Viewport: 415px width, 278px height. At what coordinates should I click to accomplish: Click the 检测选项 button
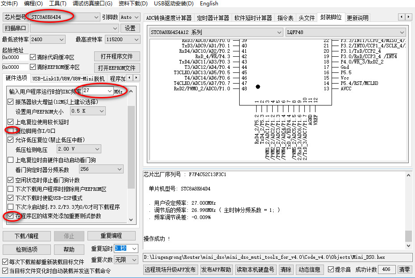tap(26, 249)
